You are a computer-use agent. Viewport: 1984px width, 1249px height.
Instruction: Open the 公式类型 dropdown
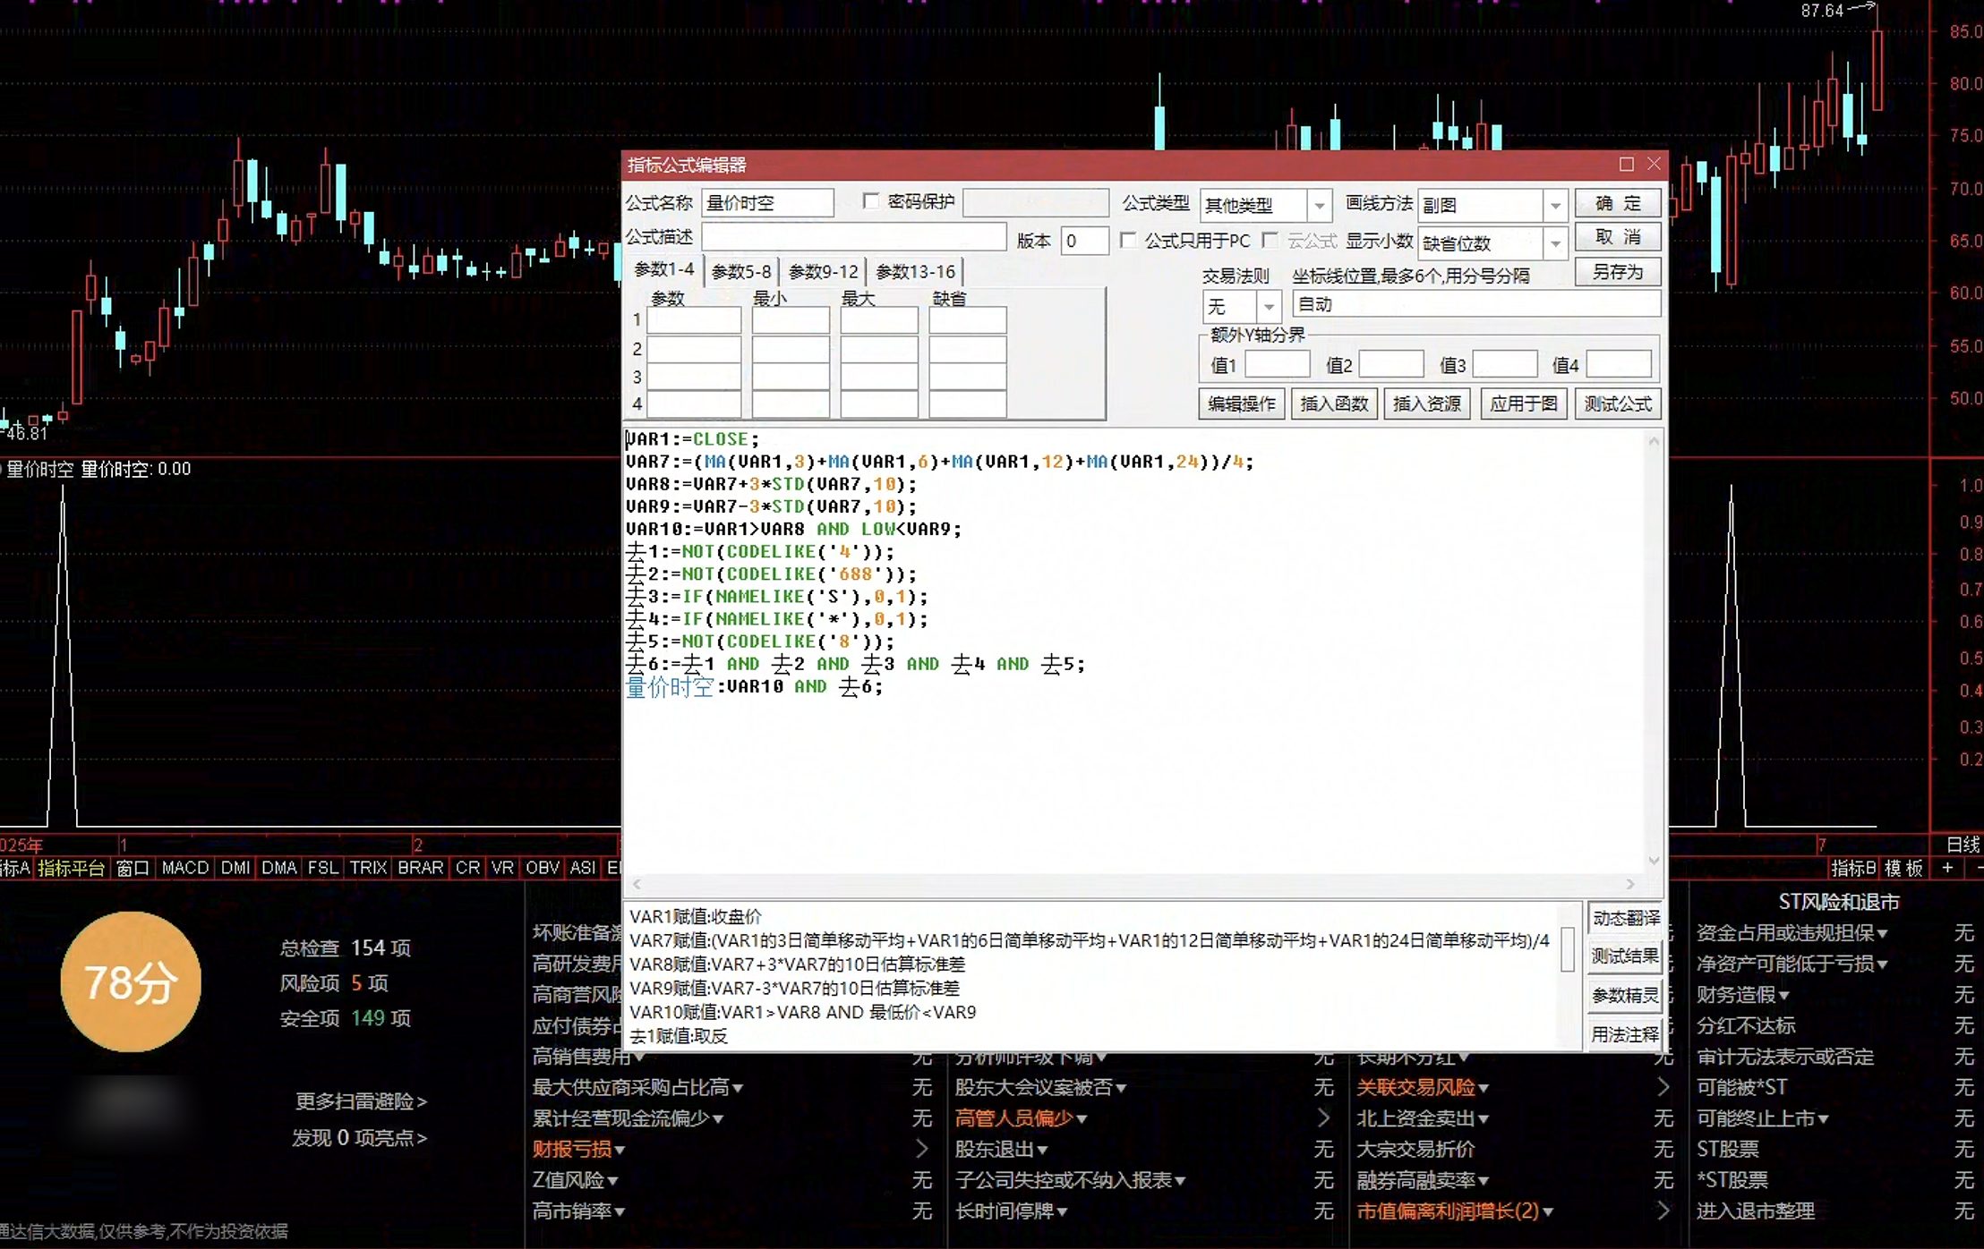tap(1319, 206)
